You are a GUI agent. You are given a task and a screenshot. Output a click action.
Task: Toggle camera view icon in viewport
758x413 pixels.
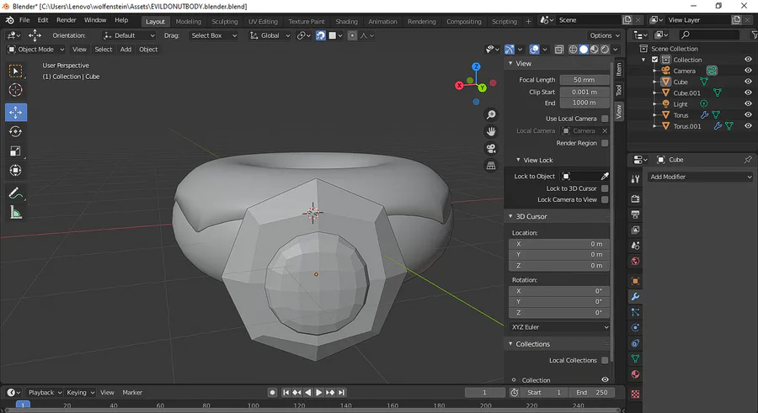(x=491, y=148)
